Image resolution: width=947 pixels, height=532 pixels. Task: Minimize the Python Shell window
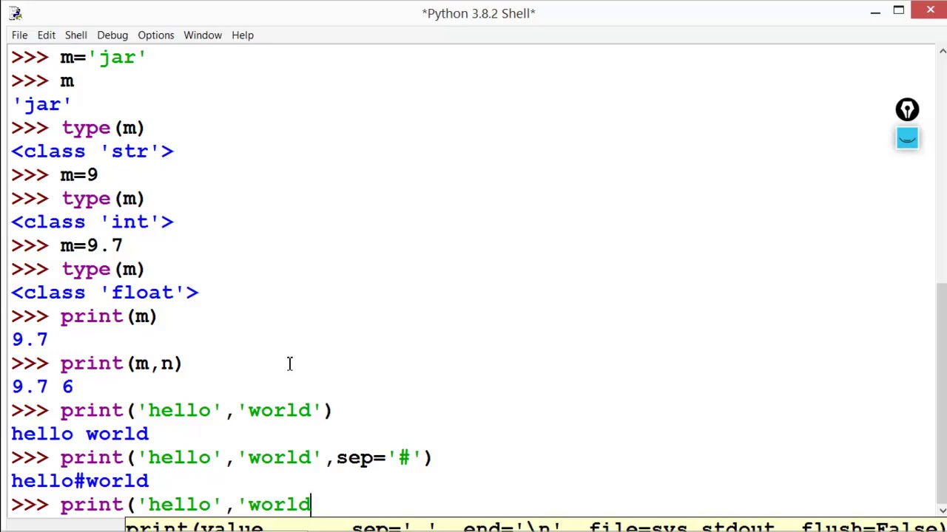pos(875,11)
